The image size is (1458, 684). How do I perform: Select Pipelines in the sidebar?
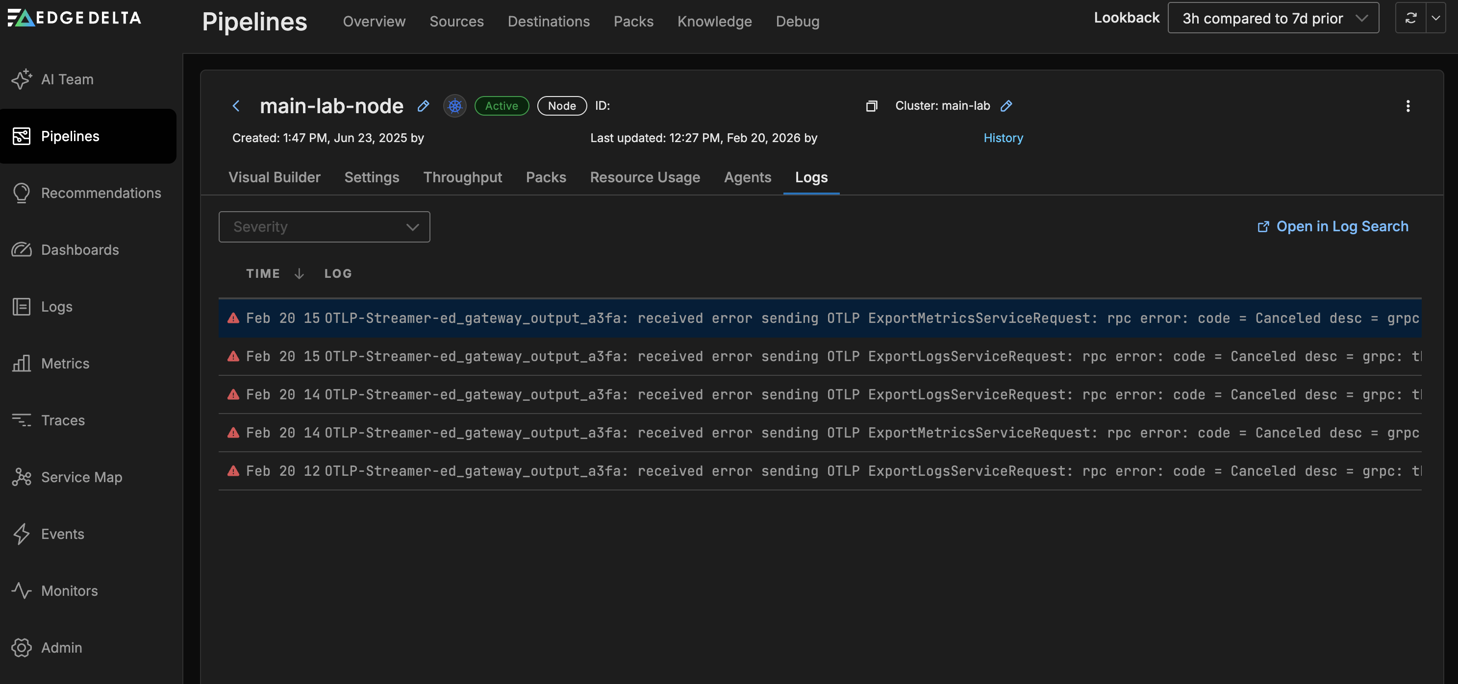pos(70,136)
